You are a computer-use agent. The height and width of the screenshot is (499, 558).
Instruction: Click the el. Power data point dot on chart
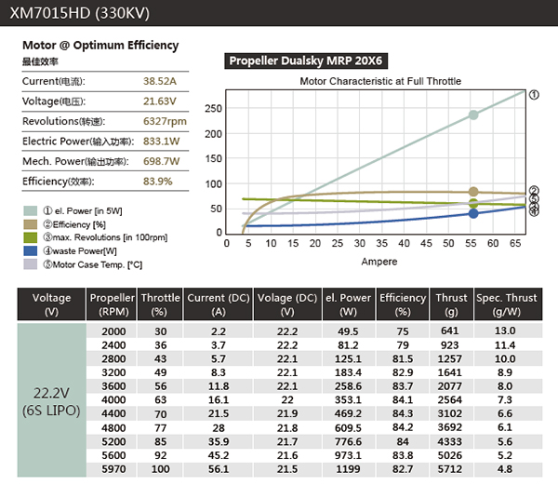tap(473, 115)
